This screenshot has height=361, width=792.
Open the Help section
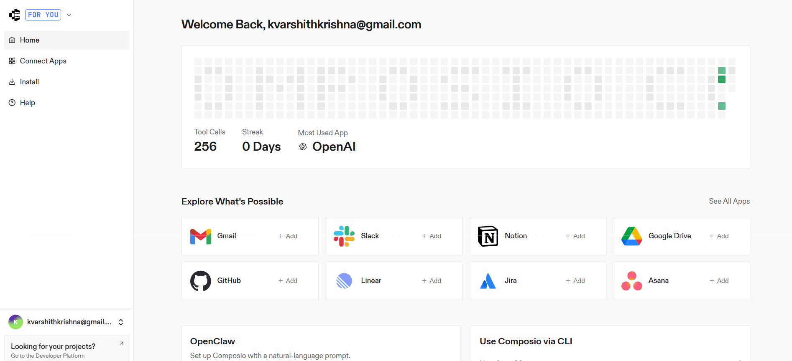tap(66, 103)
